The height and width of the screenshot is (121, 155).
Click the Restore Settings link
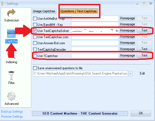12,117
